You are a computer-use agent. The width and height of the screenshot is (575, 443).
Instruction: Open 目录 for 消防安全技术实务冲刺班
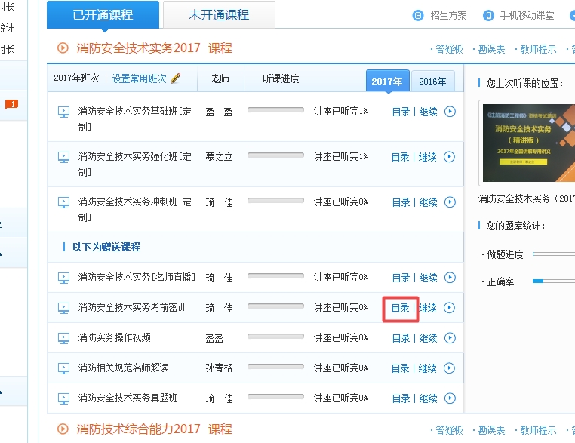coord(401,202)
